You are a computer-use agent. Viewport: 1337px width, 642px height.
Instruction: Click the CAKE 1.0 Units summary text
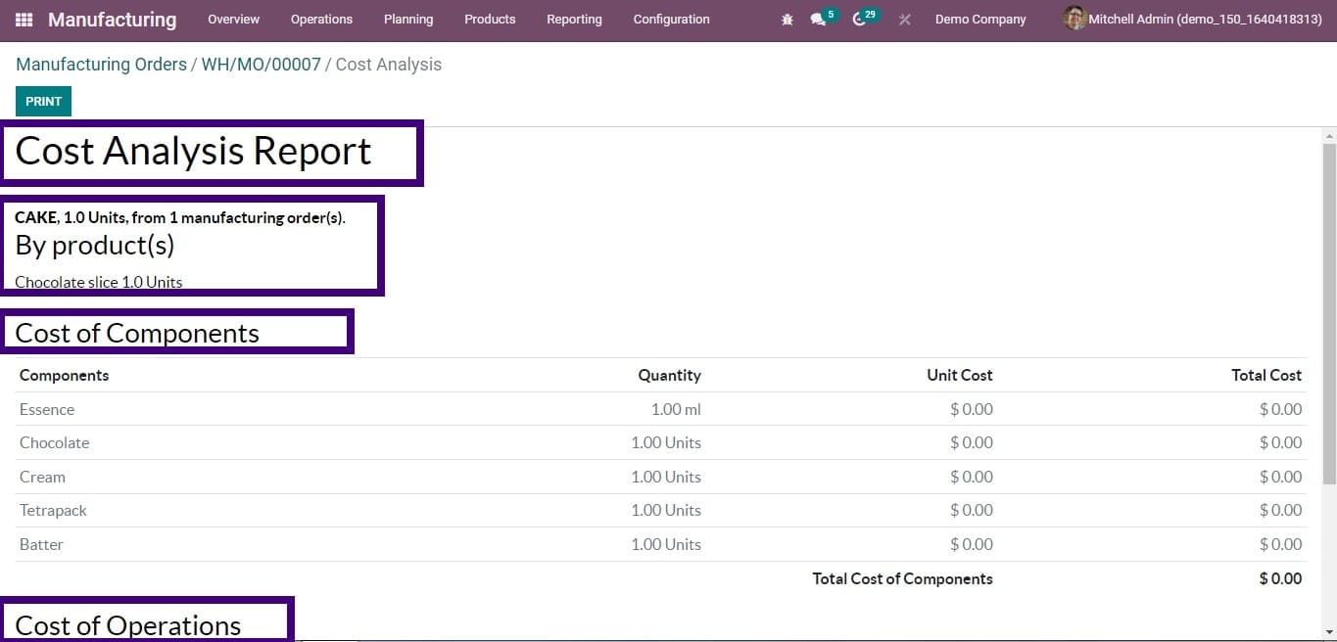(x=180, y=217)
